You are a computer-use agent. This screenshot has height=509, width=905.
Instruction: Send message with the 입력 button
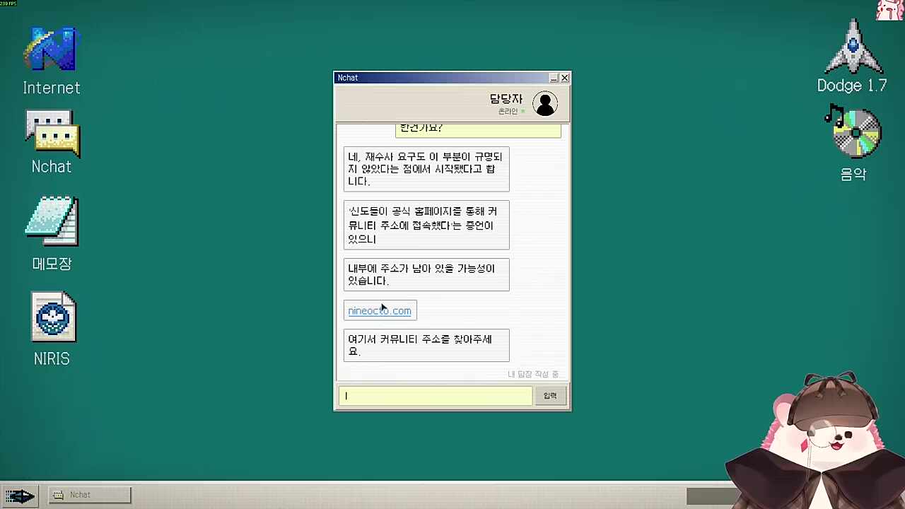(x=550, y=396)
